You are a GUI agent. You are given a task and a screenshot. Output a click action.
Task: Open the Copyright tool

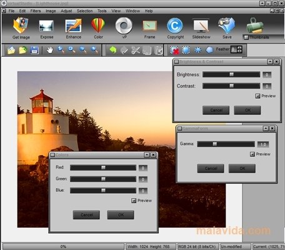click(175, 28)
